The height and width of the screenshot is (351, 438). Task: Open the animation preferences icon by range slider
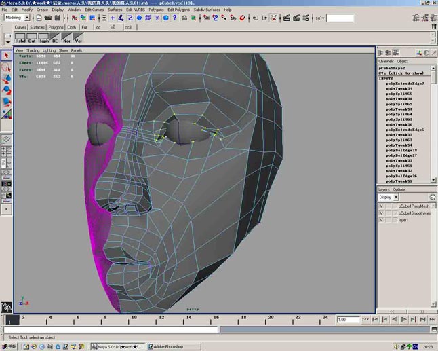[x=434, y=329]
